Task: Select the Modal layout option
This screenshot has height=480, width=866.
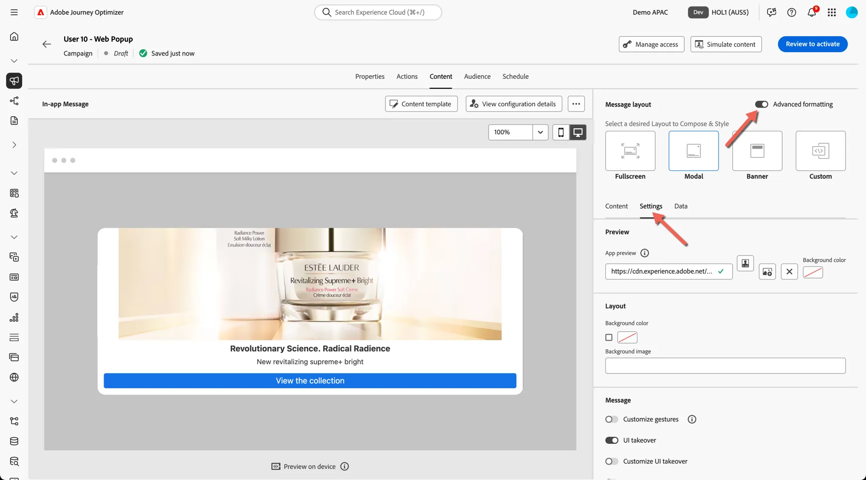Action: 694,151
